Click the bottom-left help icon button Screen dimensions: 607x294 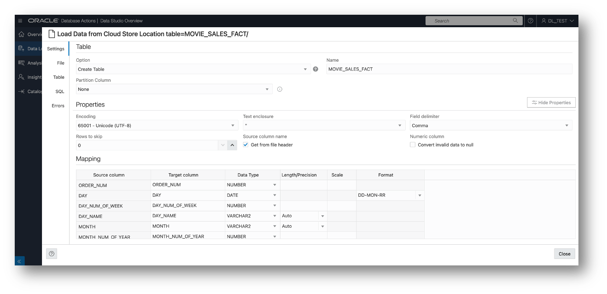(x=52, y=253)
